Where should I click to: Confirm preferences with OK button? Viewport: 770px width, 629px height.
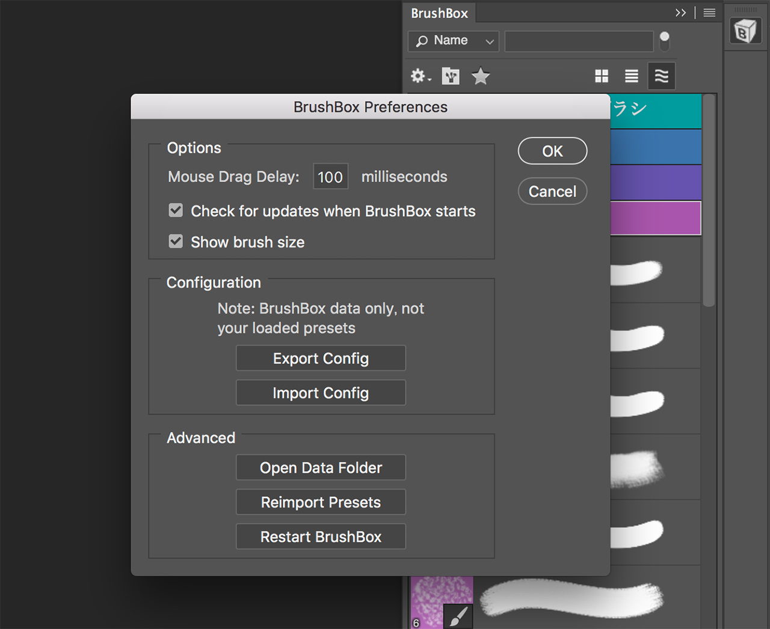tap(552, 151)
